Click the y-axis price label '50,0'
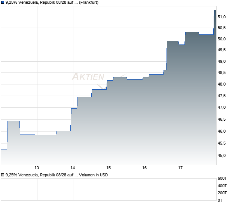 tap(222, 39)
